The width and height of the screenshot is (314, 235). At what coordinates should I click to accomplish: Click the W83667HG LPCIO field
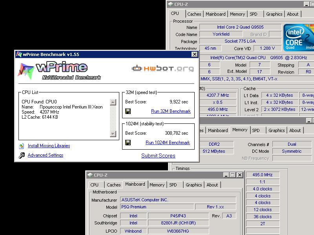[178, 231]
